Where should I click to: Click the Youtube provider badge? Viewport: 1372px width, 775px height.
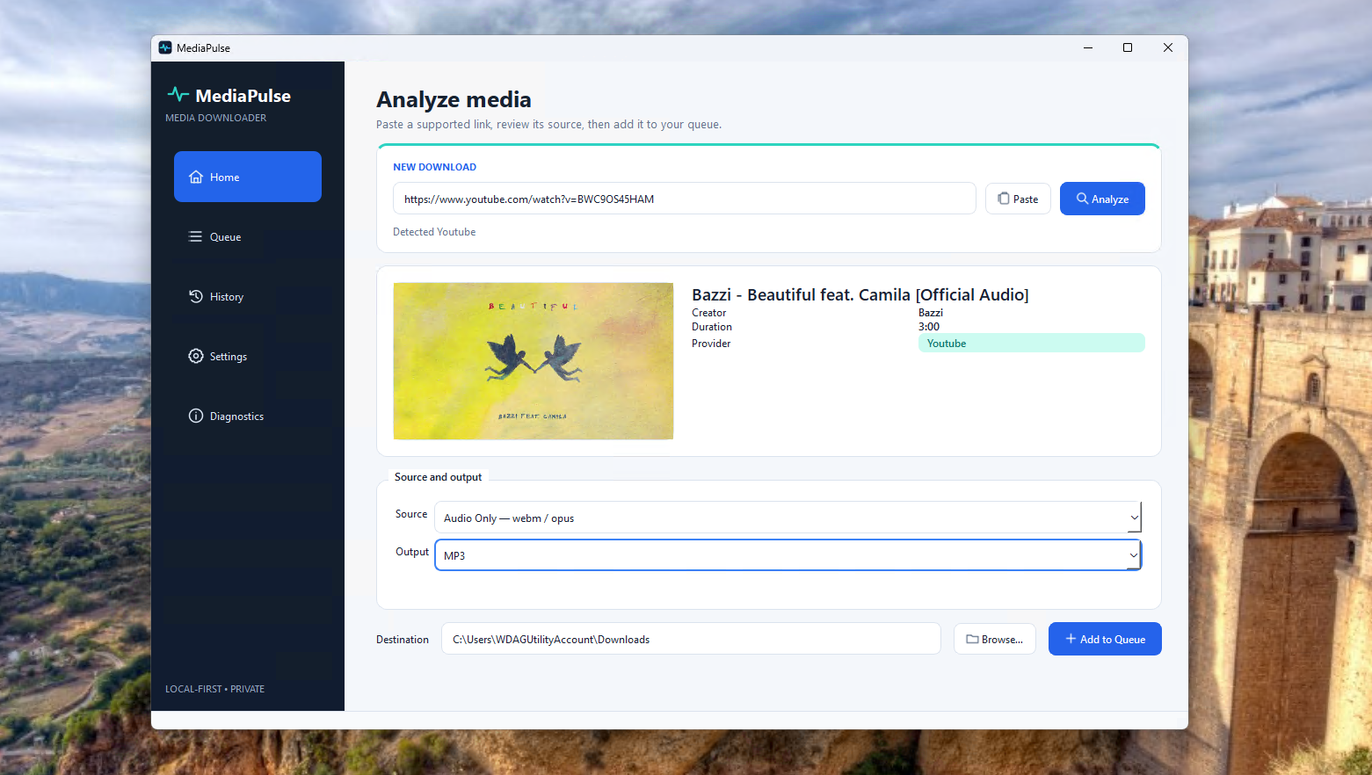pyautogui.click(x=1031, y=343)
